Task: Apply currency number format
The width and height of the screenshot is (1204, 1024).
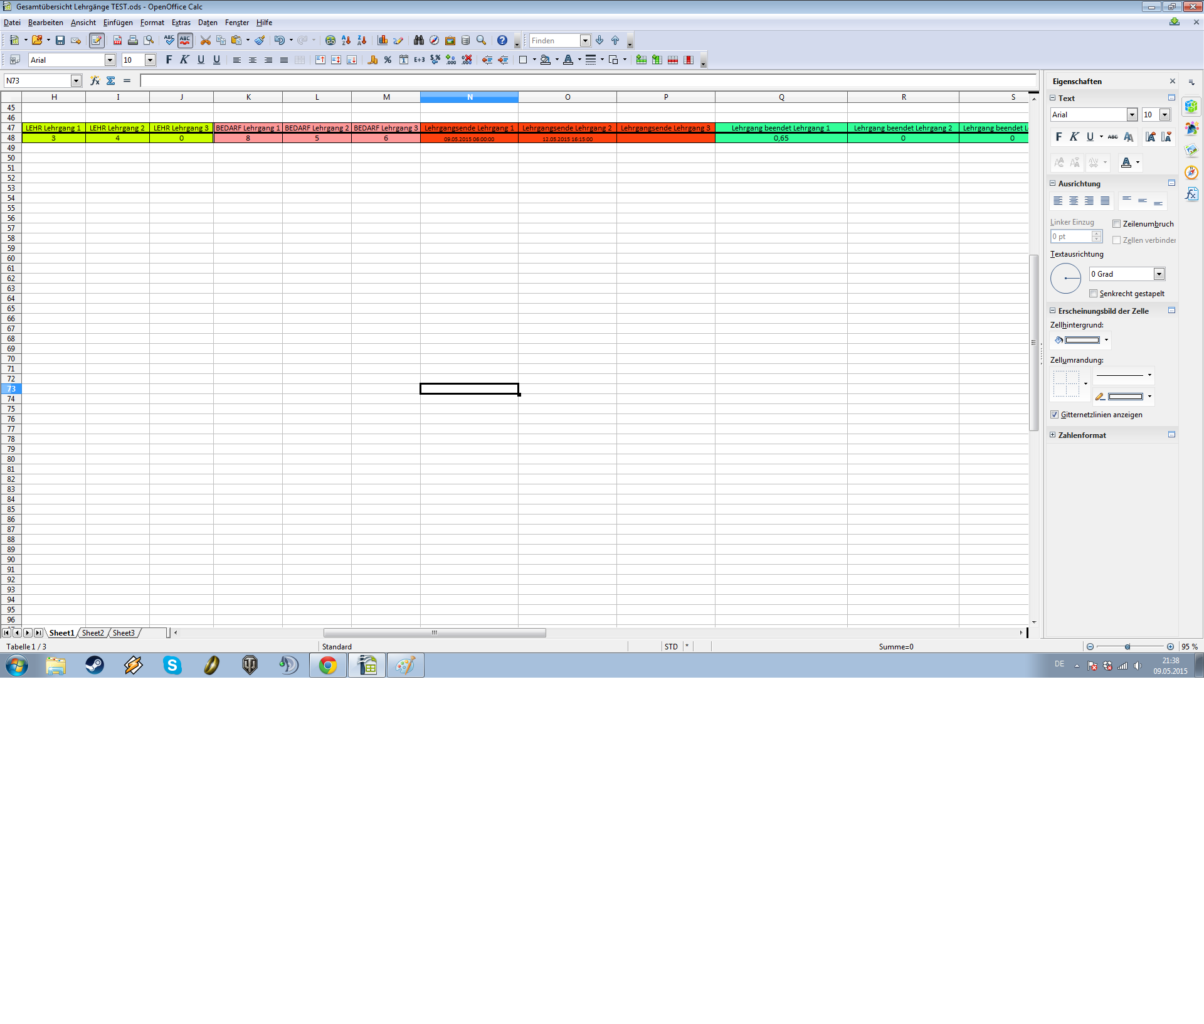Action: pyautogui.click(x=372, y=60)
